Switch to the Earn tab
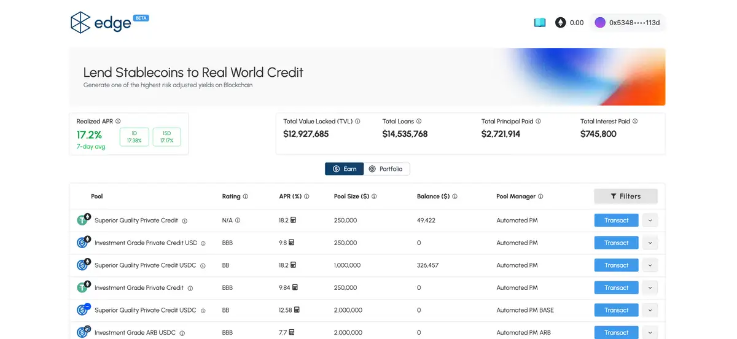The height and width of the screenshot is (339, 737). [345, 169]
